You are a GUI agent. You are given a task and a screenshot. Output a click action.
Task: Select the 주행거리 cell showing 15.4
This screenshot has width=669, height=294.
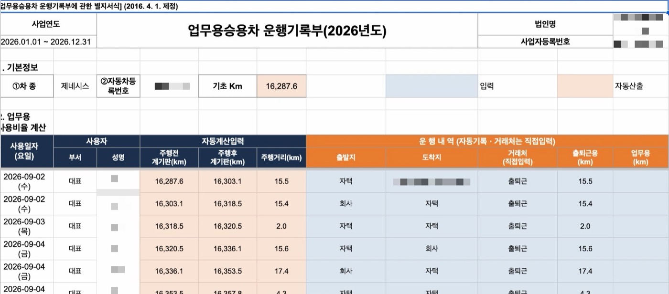(x=281, y=204)
